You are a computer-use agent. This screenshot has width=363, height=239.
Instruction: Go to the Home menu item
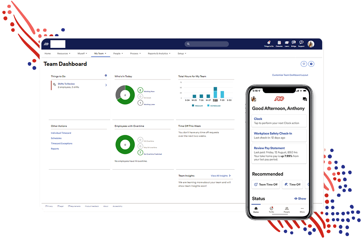click(47, 54)
